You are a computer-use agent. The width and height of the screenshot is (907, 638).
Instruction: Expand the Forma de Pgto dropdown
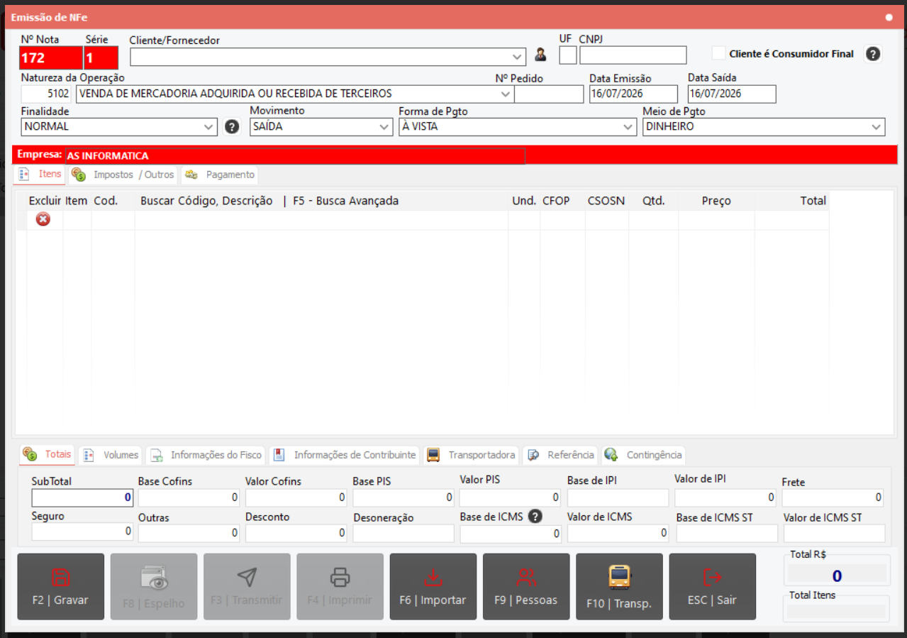pyautogui.click(x=628, y=127)
